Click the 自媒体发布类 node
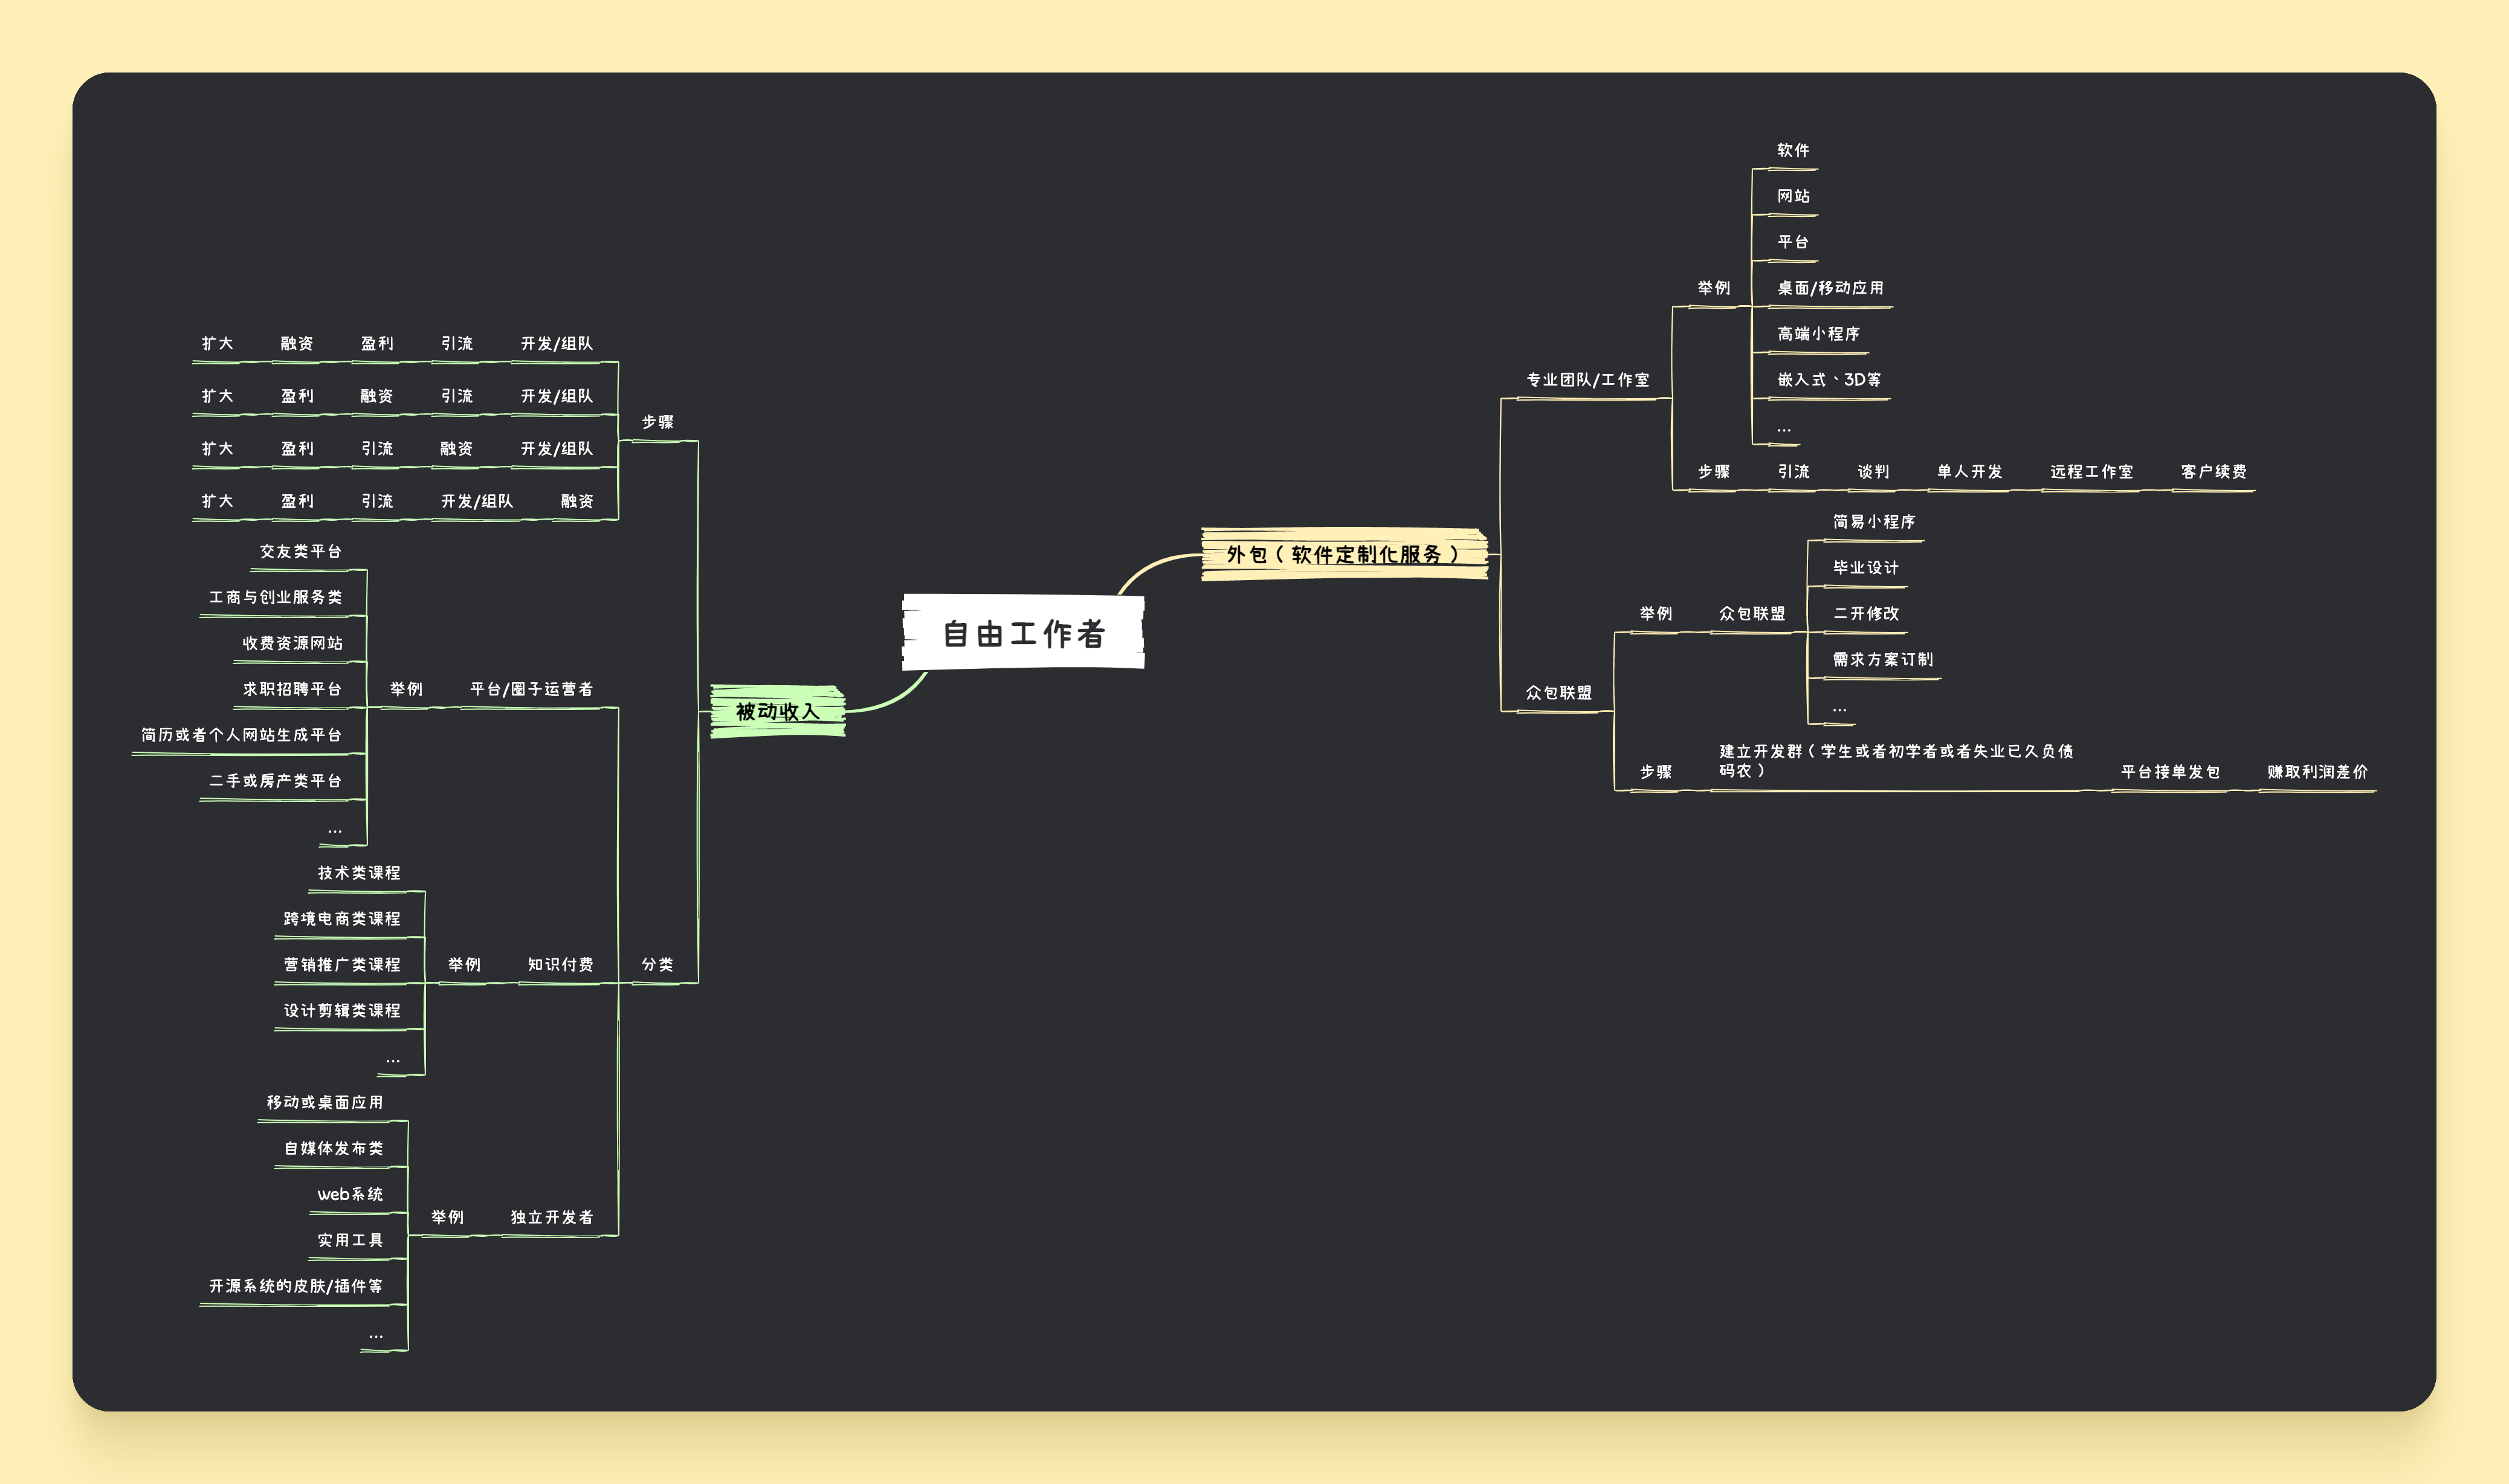This screenshot has width=2509, height=1484. pyautogui.click(x=333, y=1148)
